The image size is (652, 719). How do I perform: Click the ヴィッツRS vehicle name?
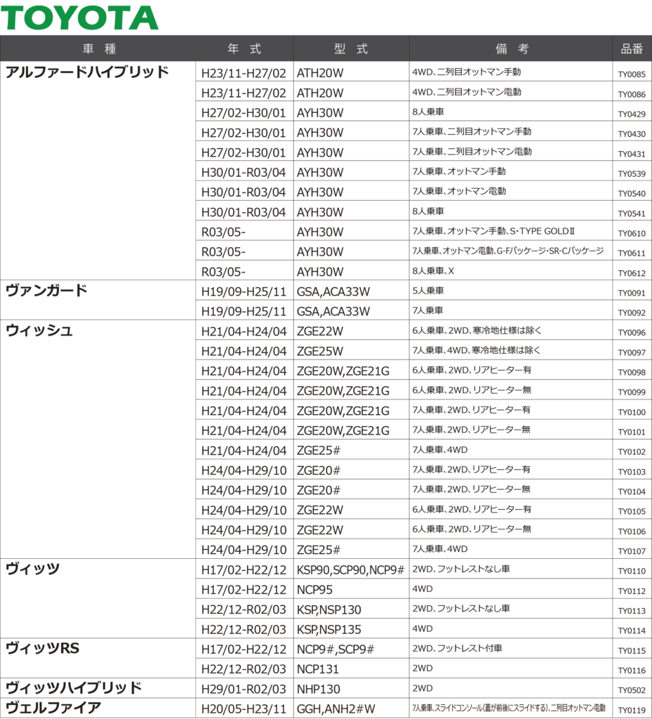pos(42,649)
